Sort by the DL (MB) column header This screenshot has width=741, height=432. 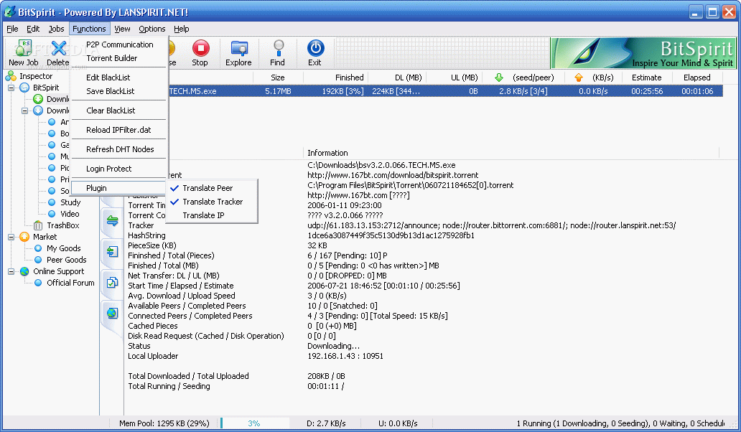tap(396, 78)
